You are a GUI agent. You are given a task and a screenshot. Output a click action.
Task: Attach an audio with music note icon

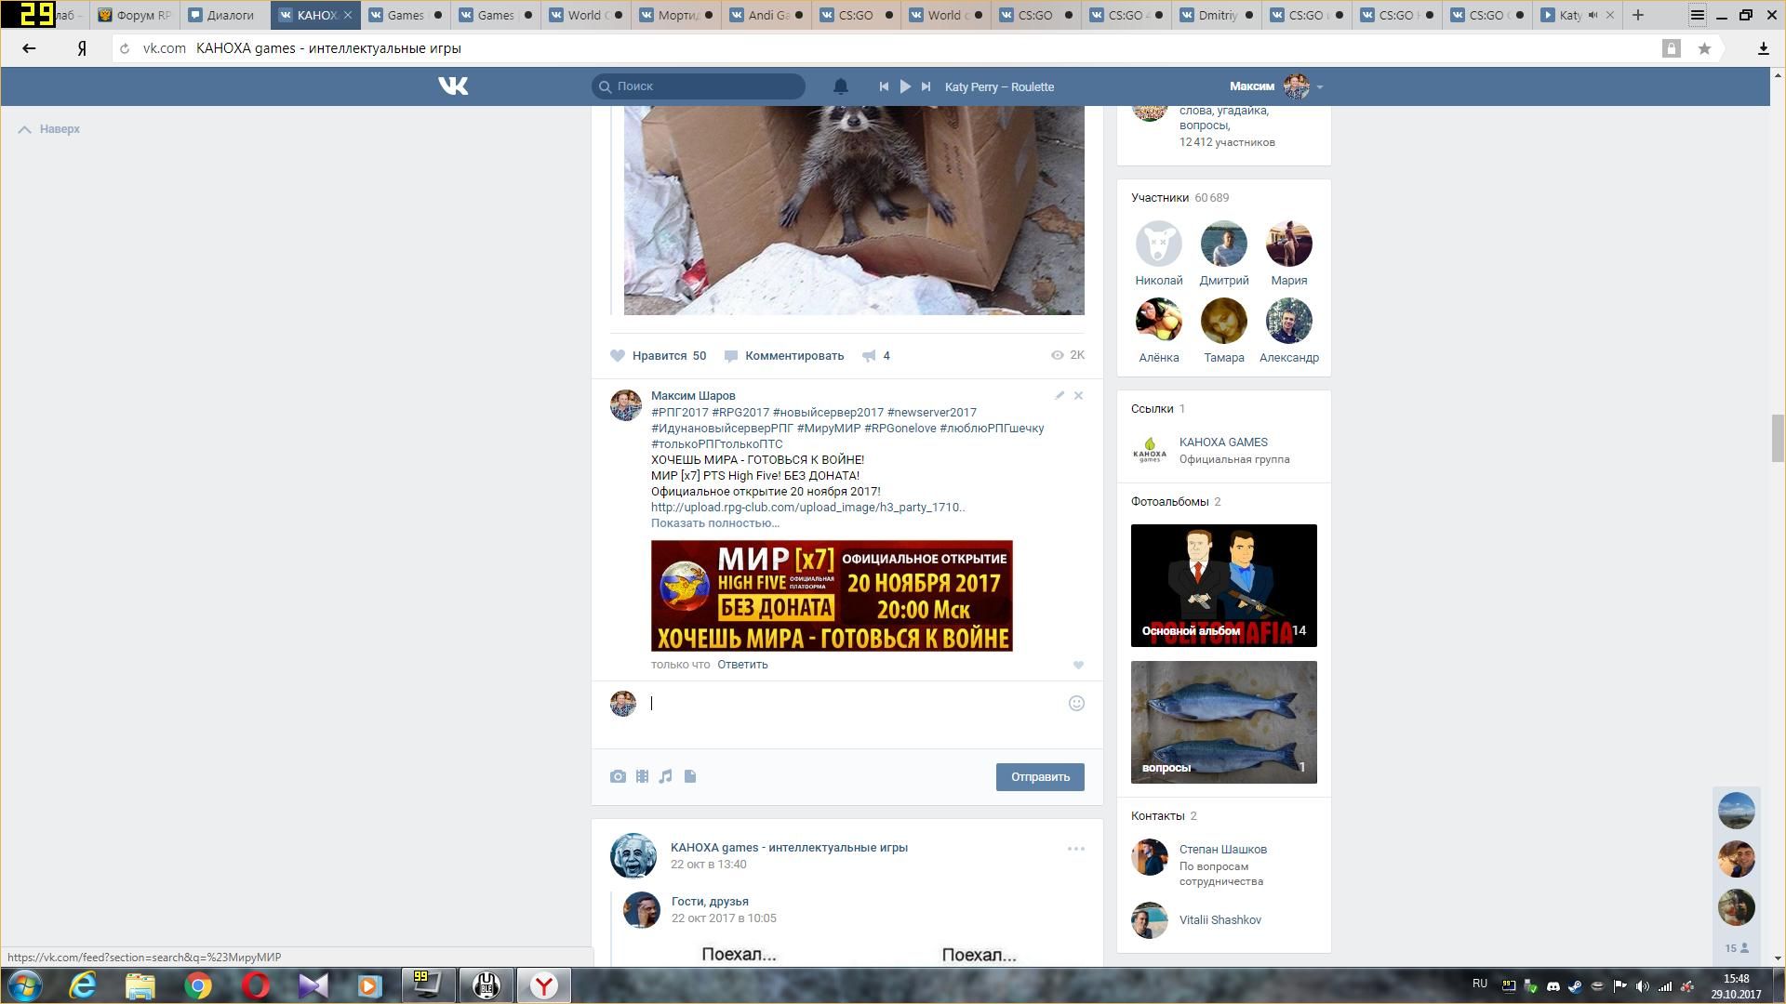tap(666, 776)
